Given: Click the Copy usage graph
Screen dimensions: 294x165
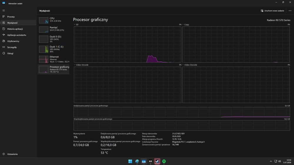Looking at the screenshot, I should tap(236, 45).
